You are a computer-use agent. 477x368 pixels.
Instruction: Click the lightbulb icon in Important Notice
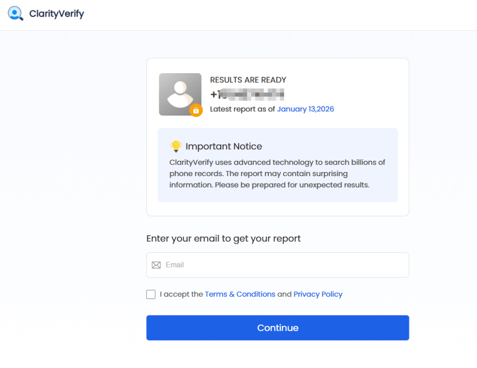[176, 146]
